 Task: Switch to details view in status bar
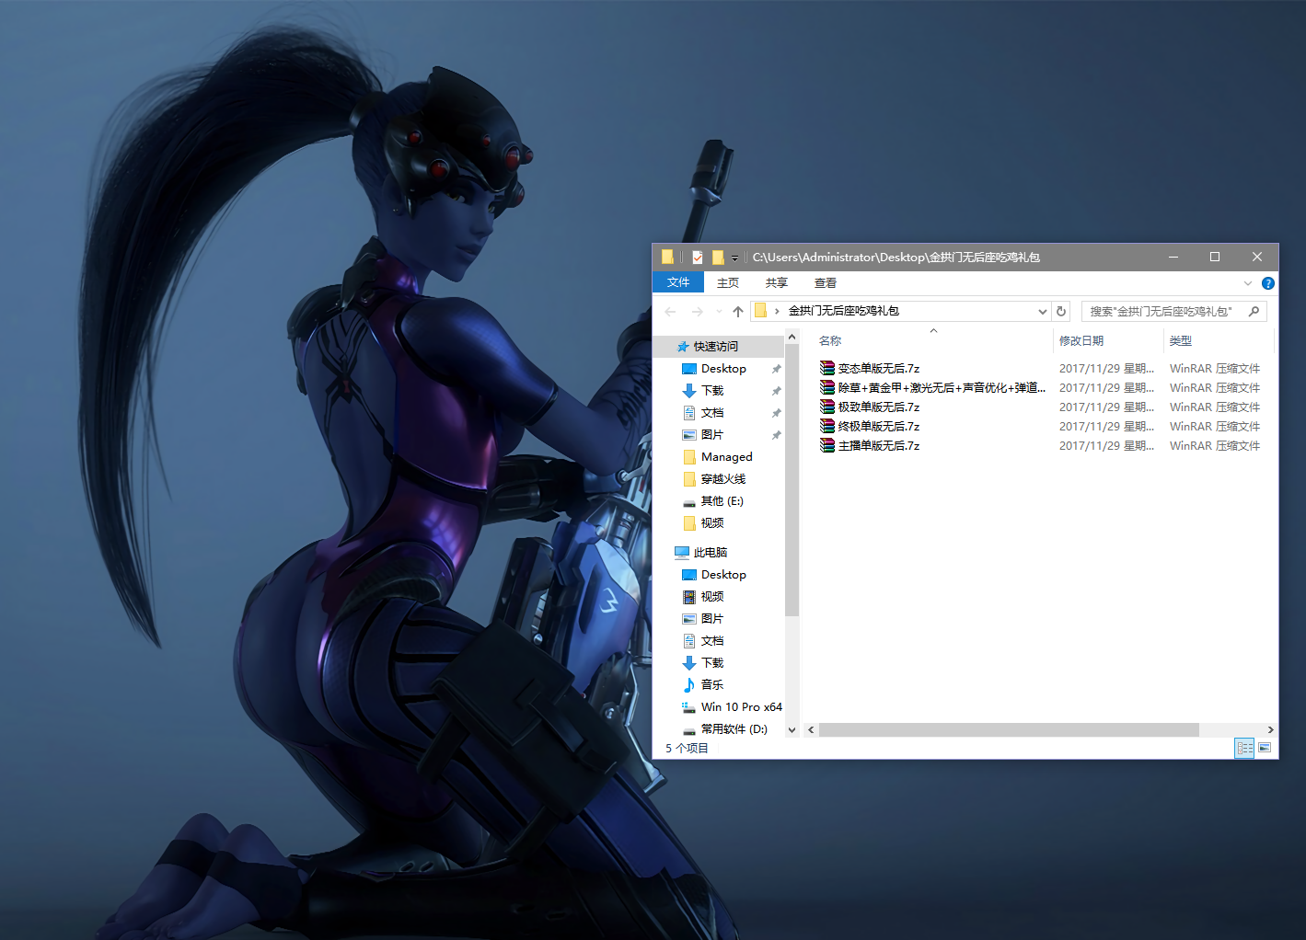[x=1244, y=749]
